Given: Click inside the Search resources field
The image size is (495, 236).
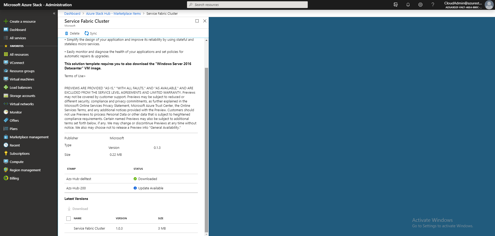Looking at the screenshot, I should 247,5.
